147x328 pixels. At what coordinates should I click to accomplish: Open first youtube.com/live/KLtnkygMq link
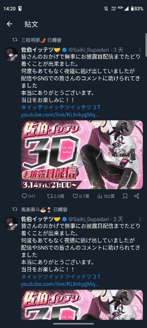tap(60, 115)
